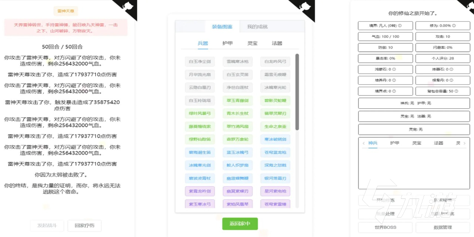The height and width of the screenshot is (237, 474).
Task: Click the info icon beside 背包总容量
Action: 457,91
